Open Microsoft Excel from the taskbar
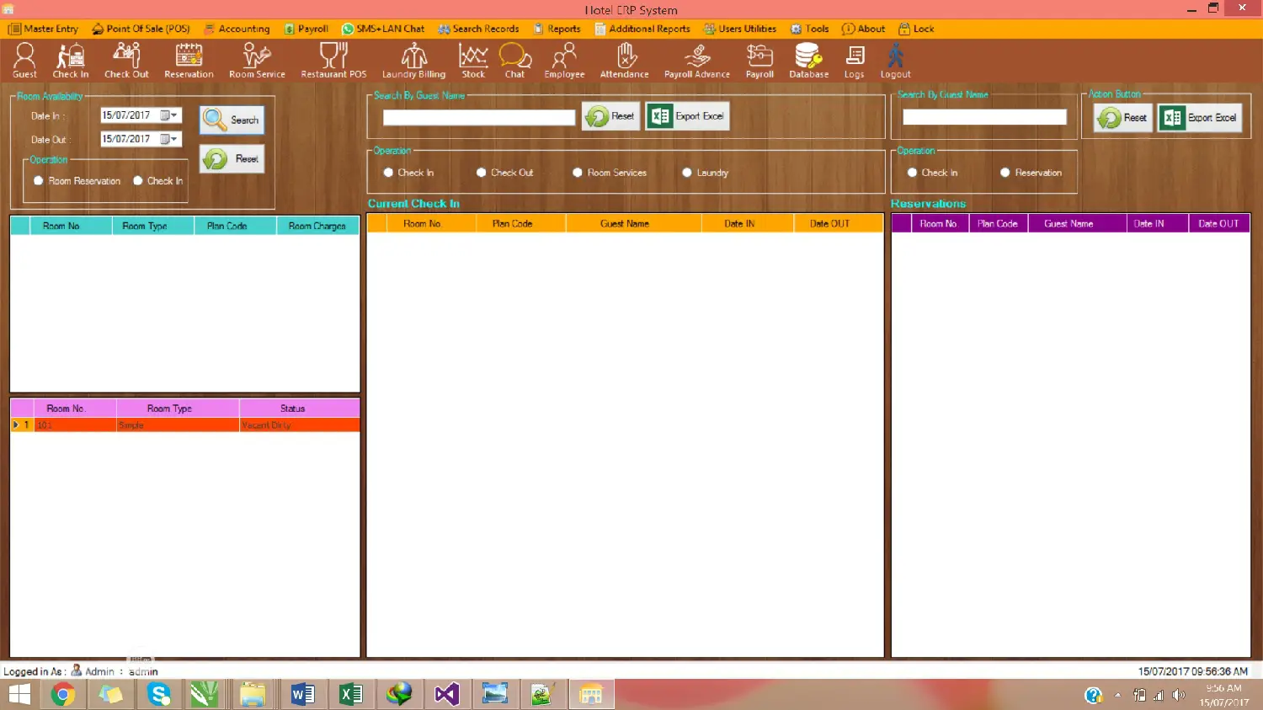Screen dimensions: 1263x710 pyautogui.click(x=350, y=694)
